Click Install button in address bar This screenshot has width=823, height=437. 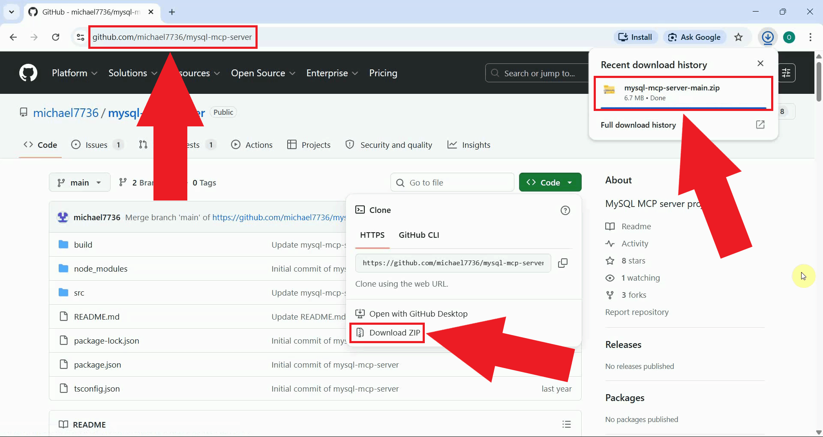tap(636, 37)
